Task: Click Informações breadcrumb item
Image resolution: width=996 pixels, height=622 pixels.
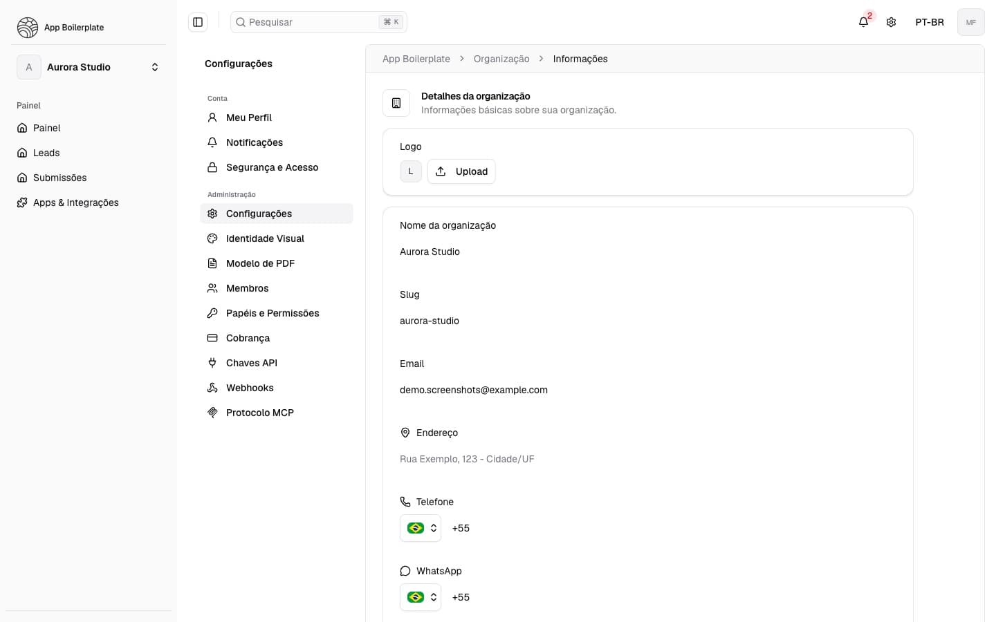Action: point(580,59)
